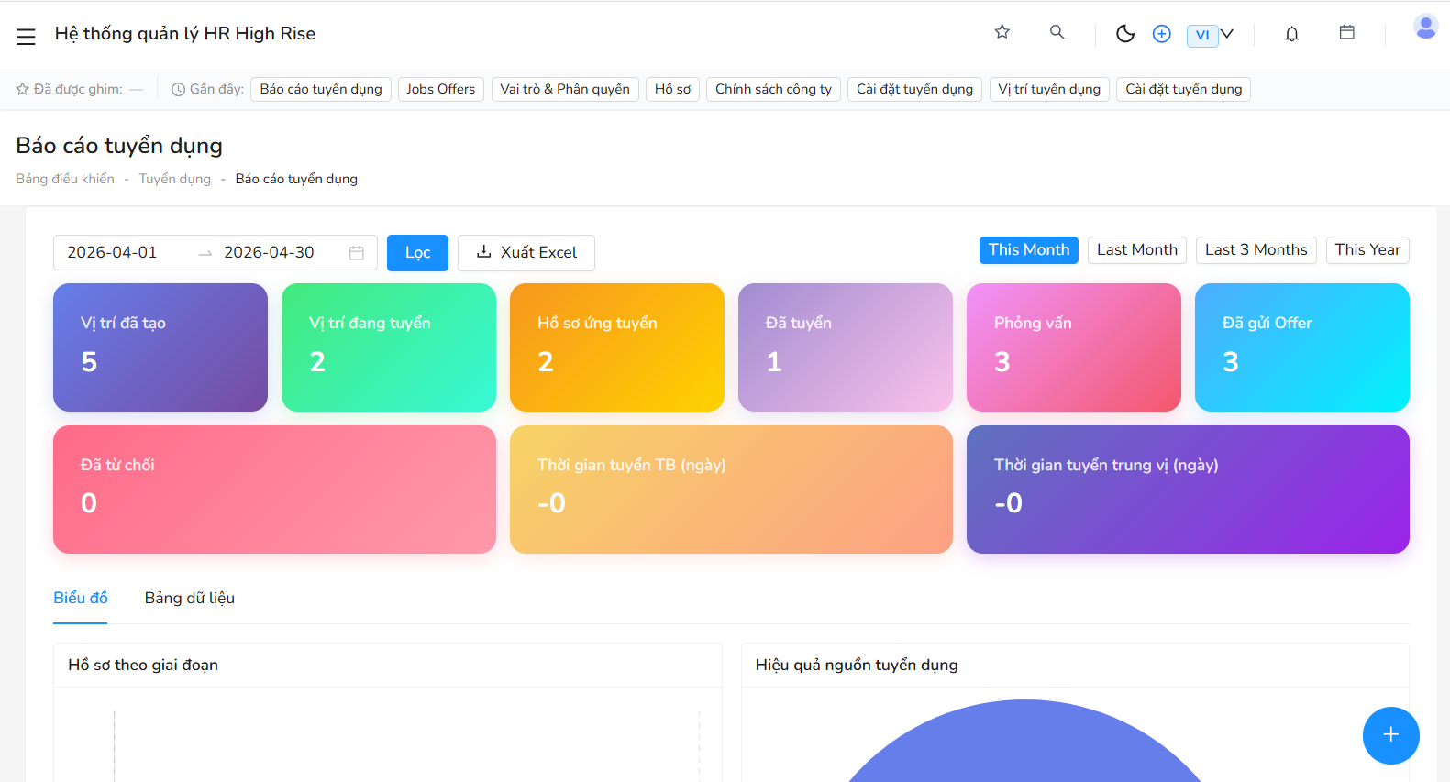Image resolution: width=1450 pixels, height=782 pixels.
Task: Open recent Chính sách công ty shortcut
Action: pyautogui.click(x=774, y=89)
